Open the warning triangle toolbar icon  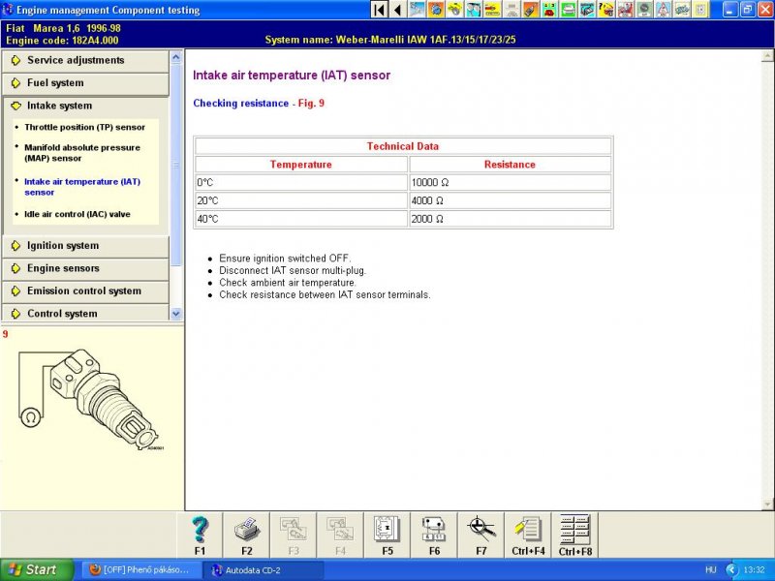click(x=663, y=10)
